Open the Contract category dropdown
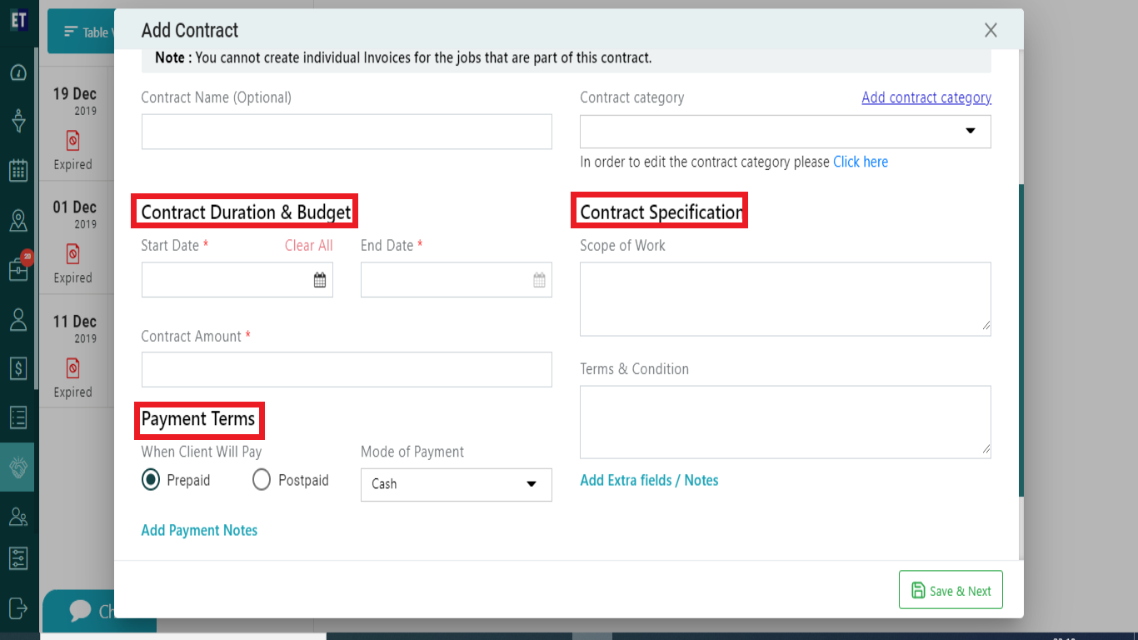 786,132
